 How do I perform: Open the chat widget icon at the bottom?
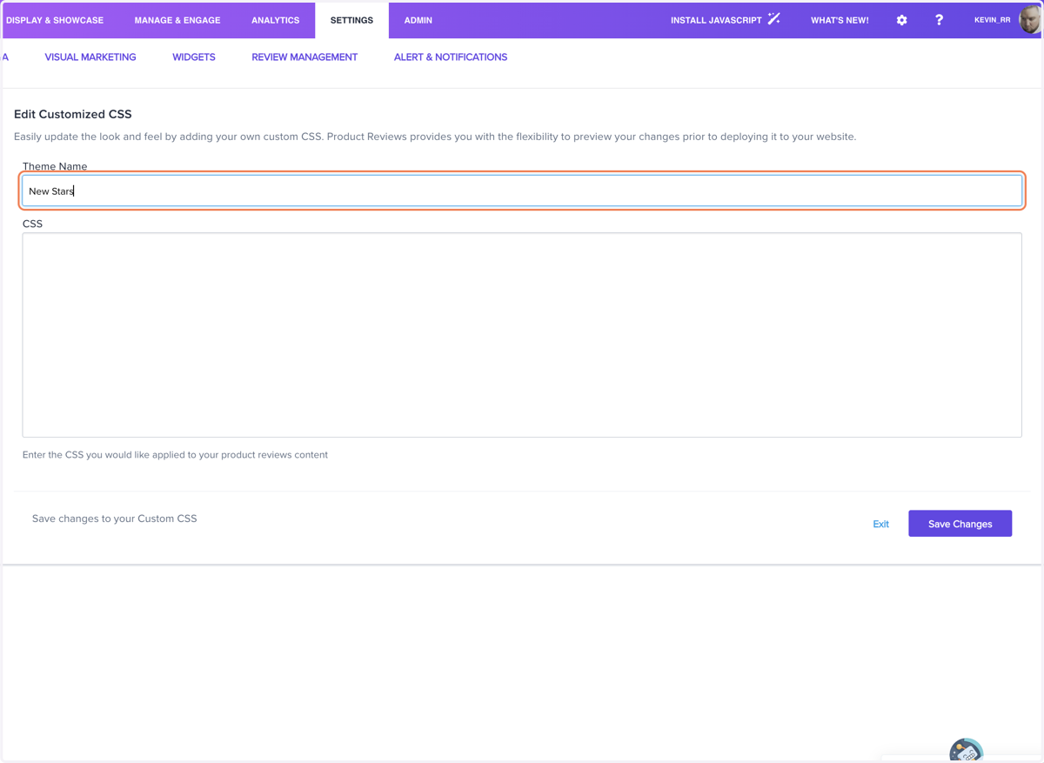tap(966, 751)
